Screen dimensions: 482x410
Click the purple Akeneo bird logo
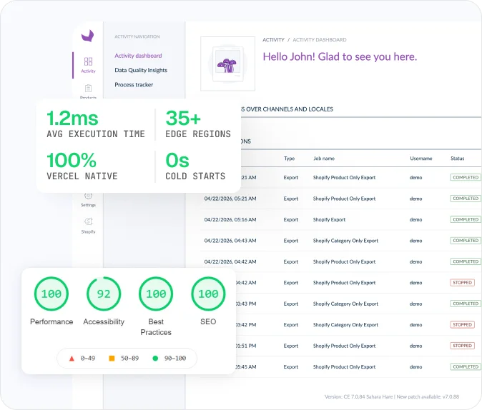point(88,36)
